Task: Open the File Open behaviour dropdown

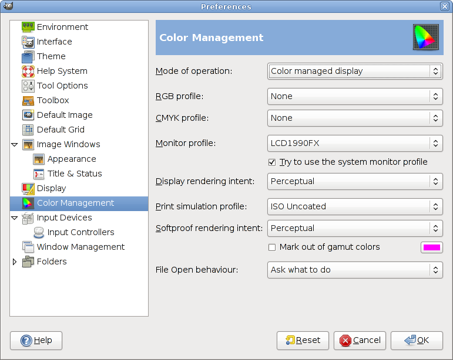Action: click(x=355, y=270)
